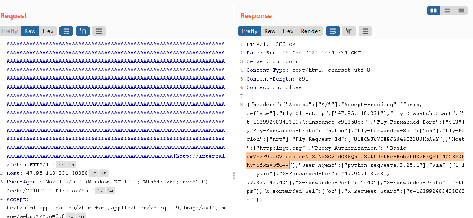The height and width of the screenshot is (218, 473).
Task: Toggle line wrap in the Request panel
Action: pos(66,31)
